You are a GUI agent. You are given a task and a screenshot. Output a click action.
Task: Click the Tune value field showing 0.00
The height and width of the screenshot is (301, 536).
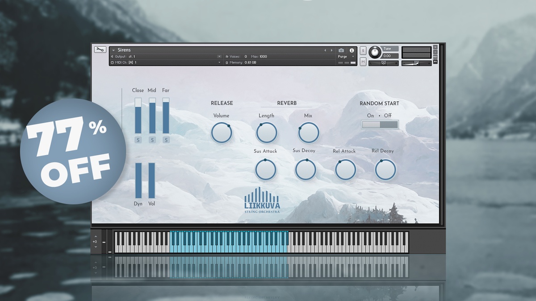(x=390, y=56)
